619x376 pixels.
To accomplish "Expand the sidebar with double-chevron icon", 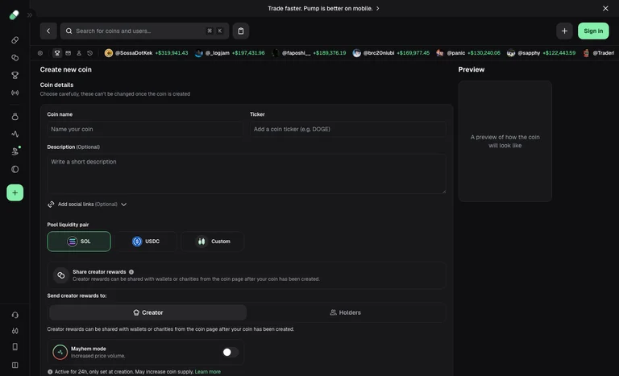I will point(30,15).
